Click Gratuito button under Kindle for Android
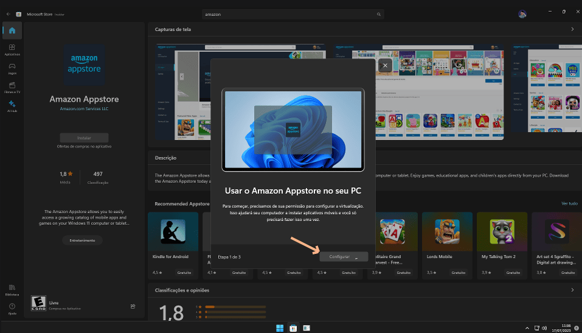The width and height of the screenshot is (582, 333). 184,272
